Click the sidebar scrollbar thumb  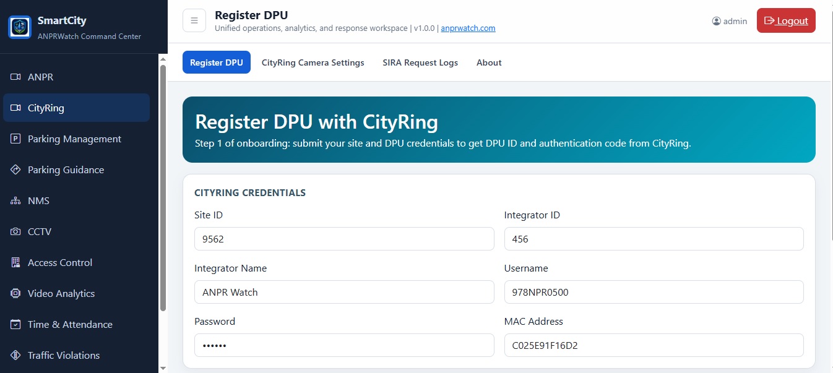coord(163,187)
